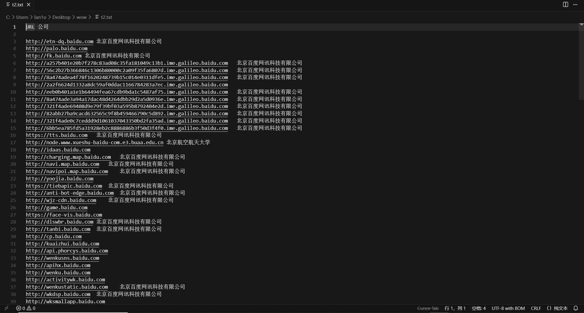Click the remote connection icon in status bar
The image size is (584, 313).
click(x=6, y=308)
